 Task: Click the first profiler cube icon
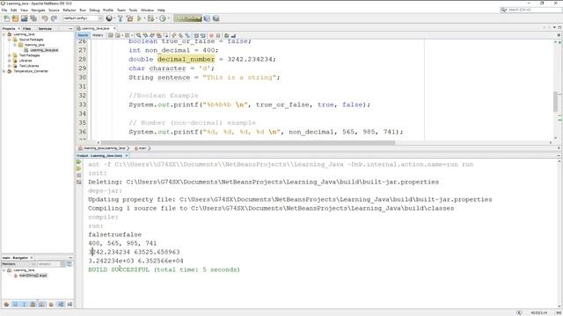click(207, 18)
